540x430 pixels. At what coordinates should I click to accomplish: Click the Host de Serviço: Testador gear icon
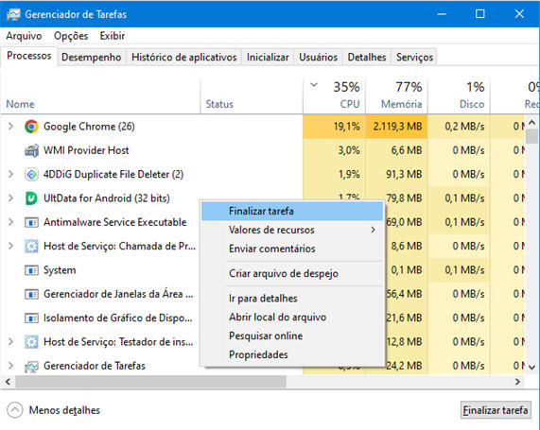(31, 342)
